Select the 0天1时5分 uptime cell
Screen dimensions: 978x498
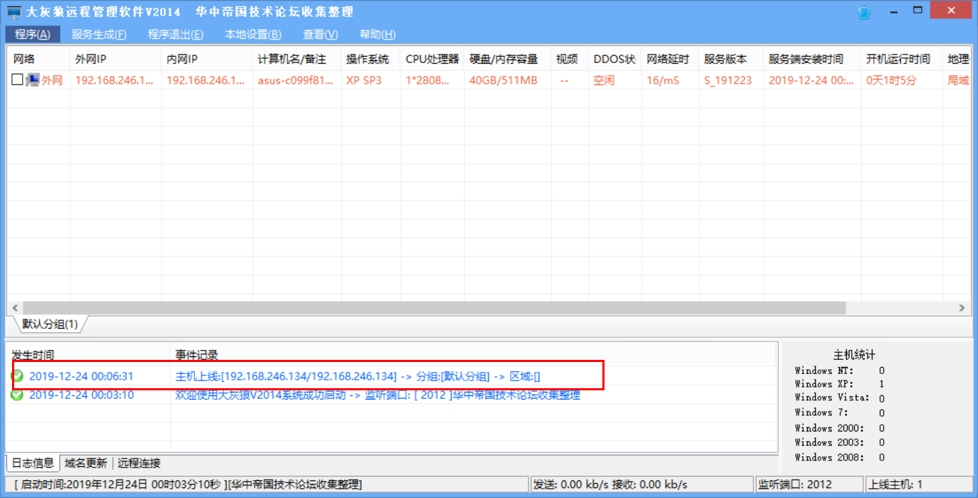coord(892,80)
